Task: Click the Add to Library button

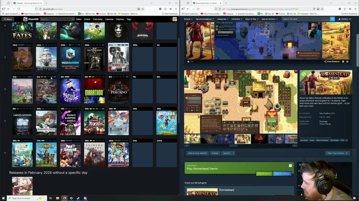Action: point(282,174)
